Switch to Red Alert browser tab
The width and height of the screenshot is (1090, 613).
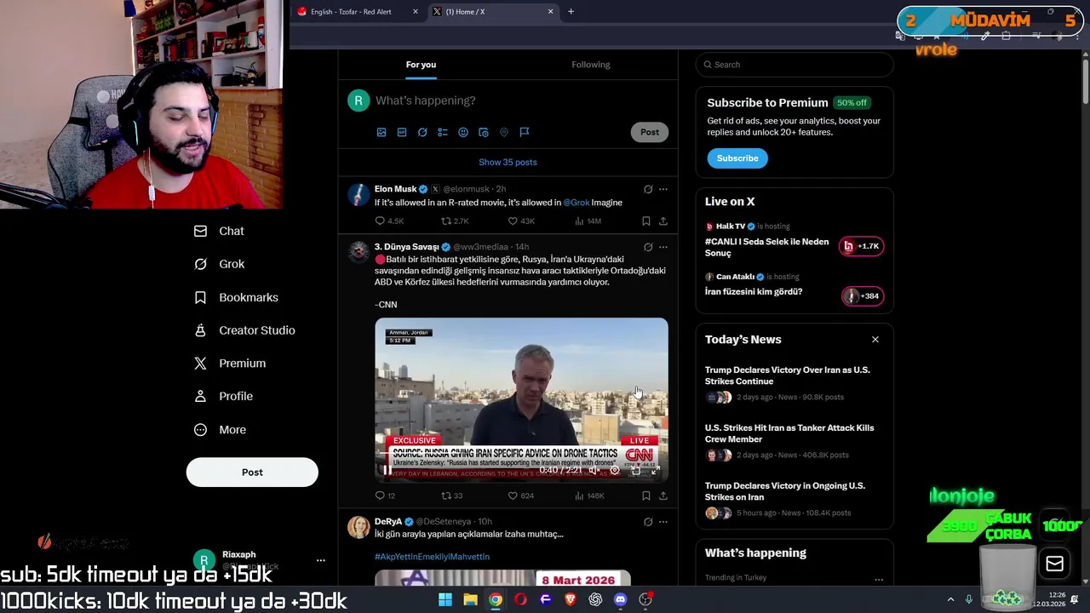[x=351, y=12]
